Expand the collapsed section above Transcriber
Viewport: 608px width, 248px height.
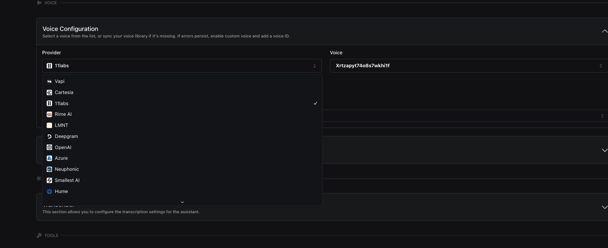[x=604, y=150]
